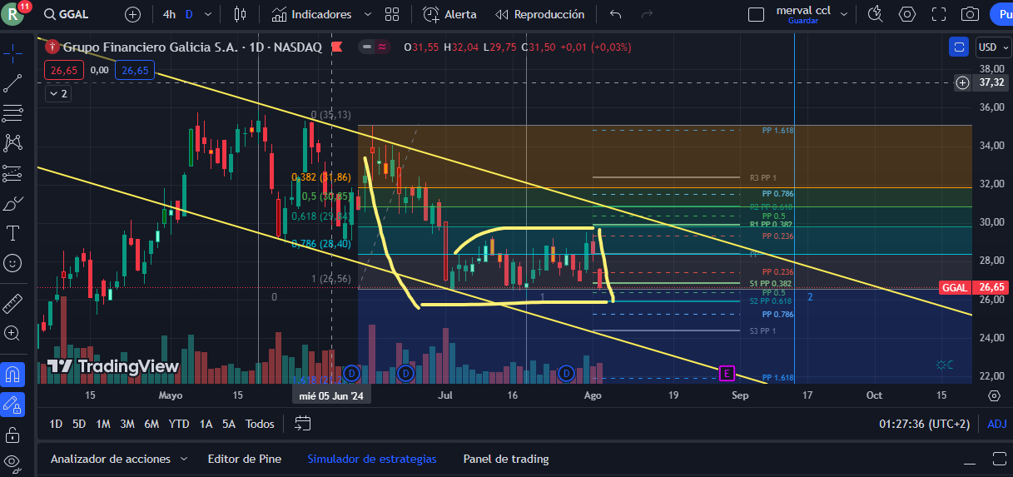The image size is (1013, 477).
Task: Select the ruler measure tool
Action: pos(12,302)
